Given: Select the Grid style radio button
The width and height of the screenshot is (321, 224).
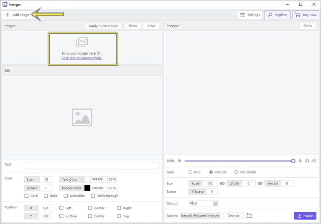Looking at the screenshot, I should coord(191,172).
